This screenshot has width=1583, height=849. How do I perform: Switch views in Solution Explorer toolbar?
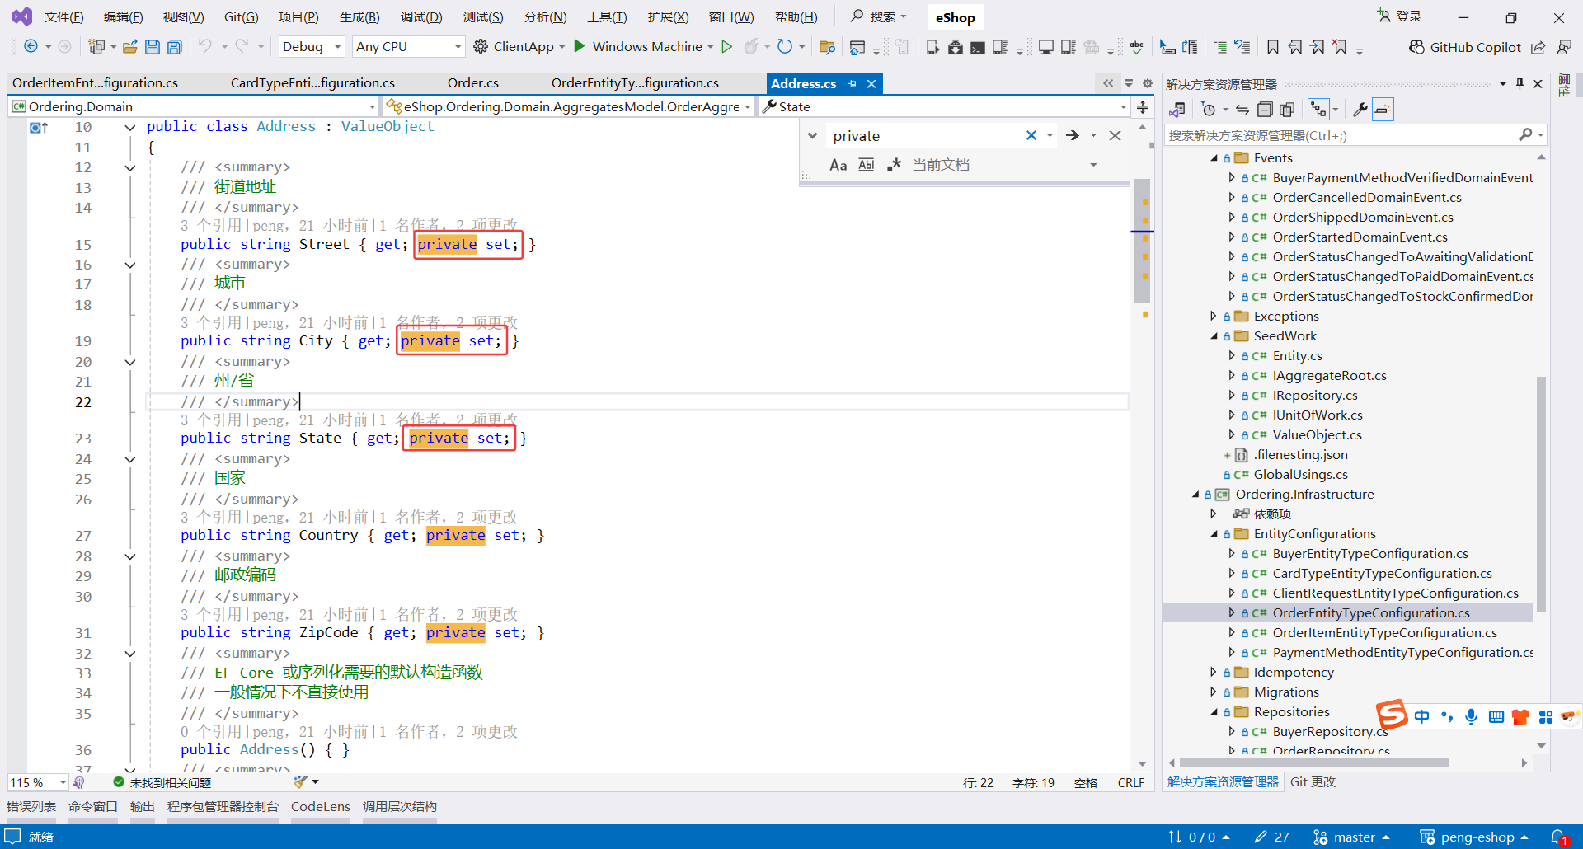tap(1177, 110)
